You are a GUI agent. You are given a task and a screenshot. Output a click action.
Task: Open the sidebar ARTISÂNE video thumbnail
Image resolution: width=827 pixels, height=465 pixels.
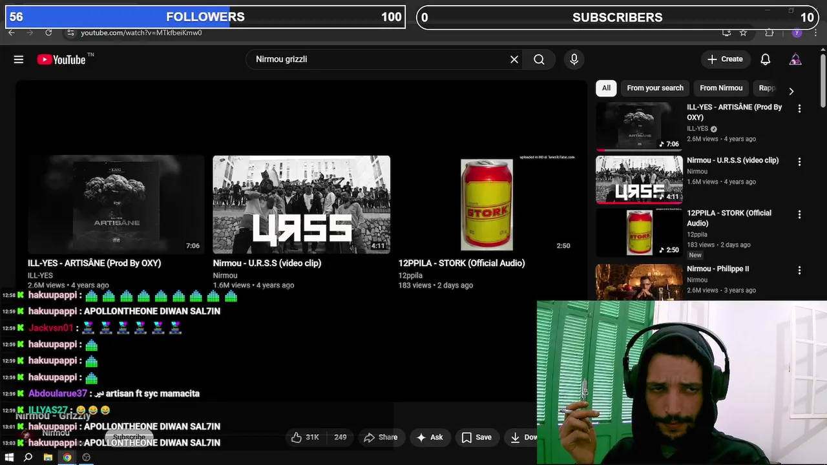639,127
